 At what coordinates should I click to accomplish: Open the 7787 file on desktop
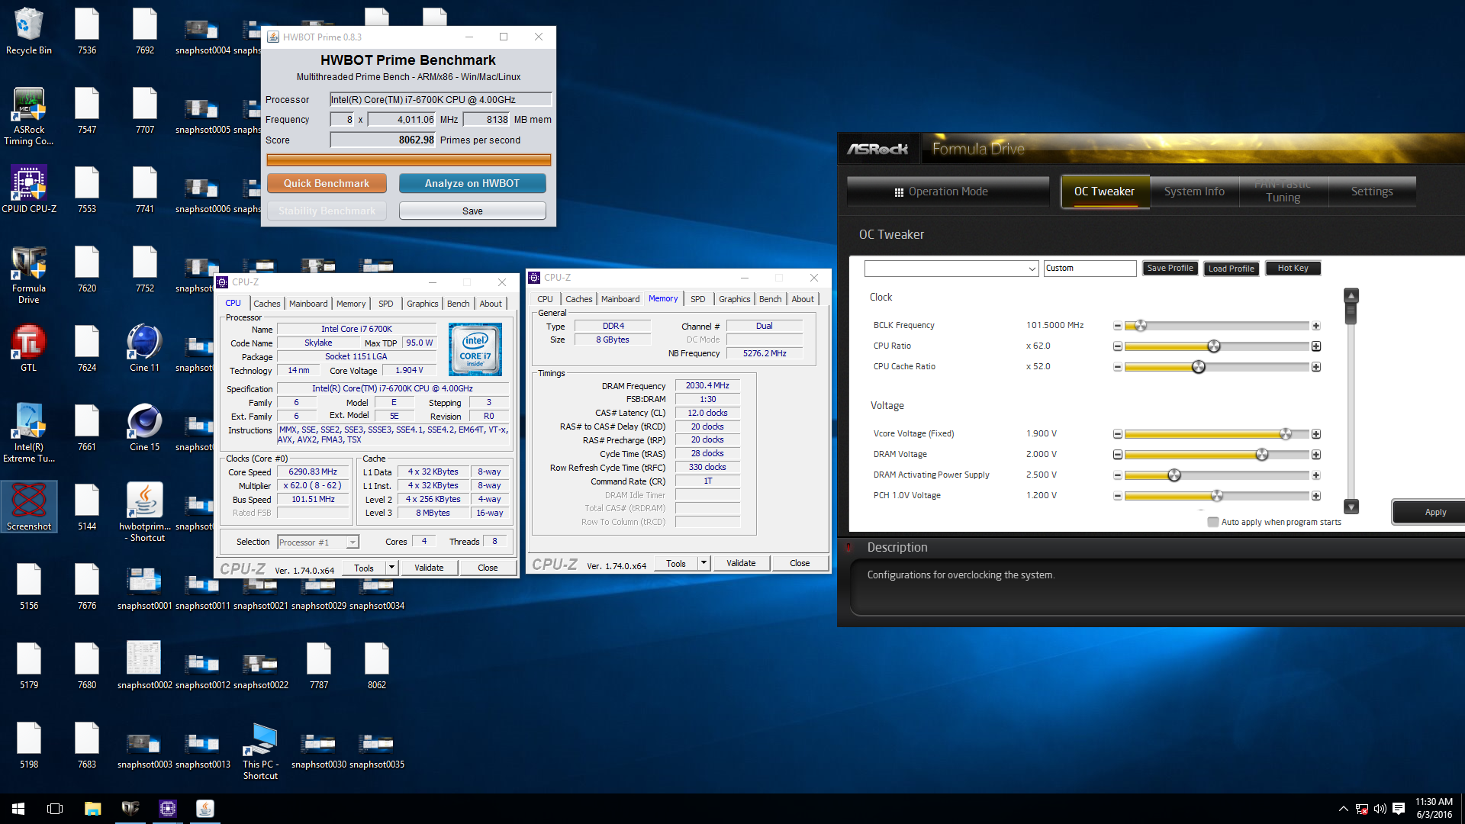[x=319, y=666]
